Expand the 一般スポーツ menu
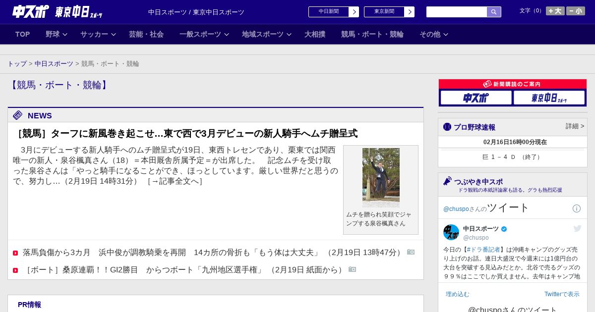This screenshot has width=595, height=312. 204,34
